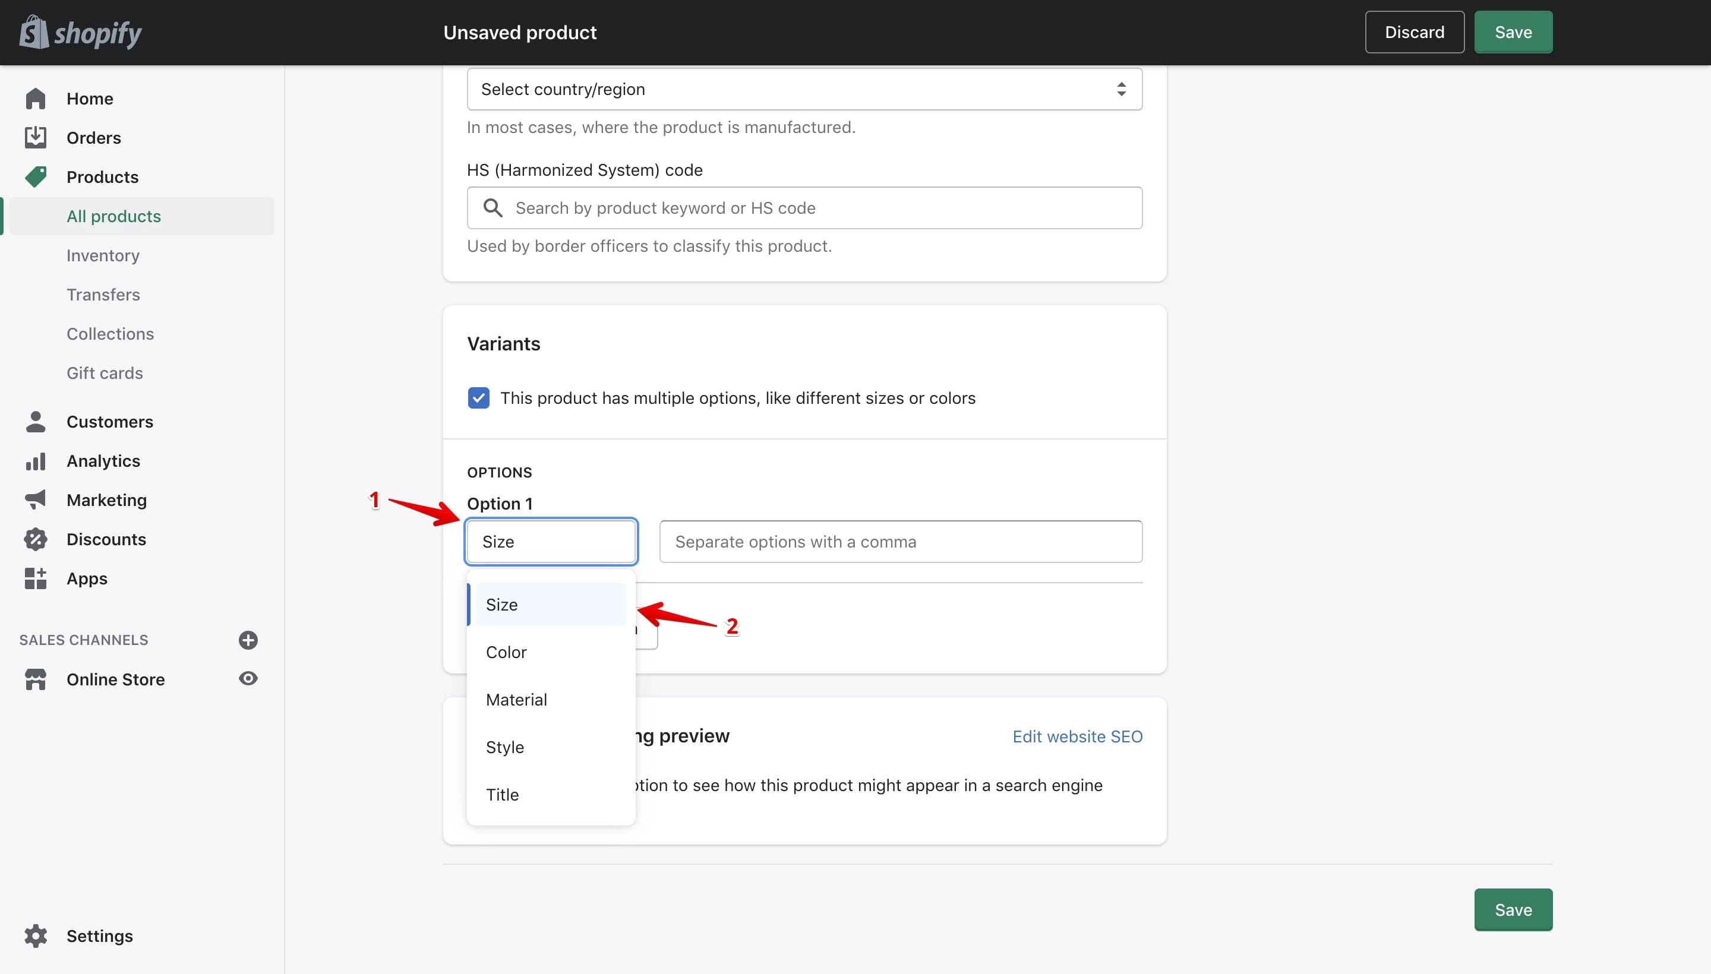Click the Online Store storefront icon
Viewport: 1711px width, 974px height.
36,679
